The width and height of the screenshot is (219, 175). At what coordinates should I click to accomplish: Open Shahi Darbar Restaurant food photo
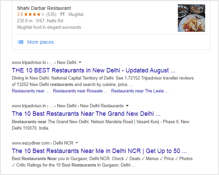[x=191, y=18]
